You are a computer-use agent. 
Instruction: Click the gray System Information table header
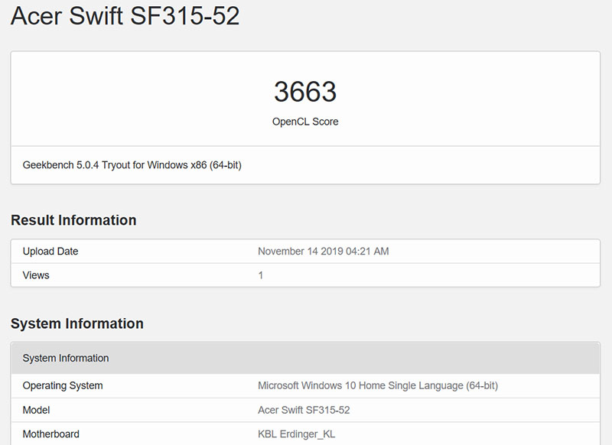pos(305,358)
